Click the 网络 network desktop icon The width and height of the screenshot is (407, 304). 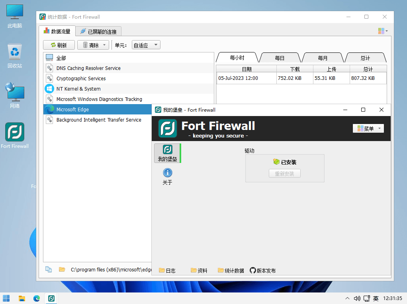[15, 95]
